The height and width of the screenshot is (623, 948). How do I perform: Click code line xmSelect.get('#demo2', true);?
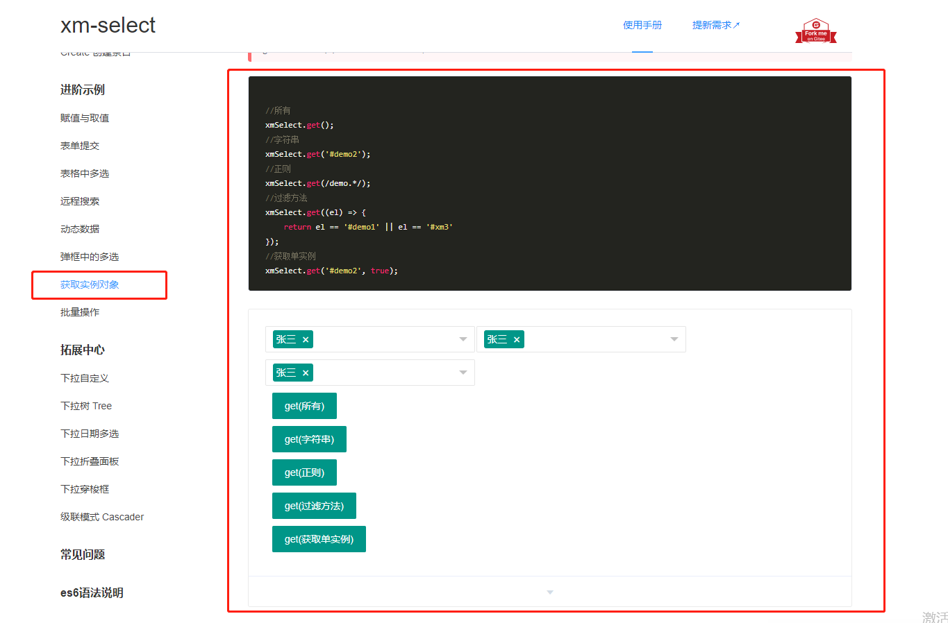point(331,271)
